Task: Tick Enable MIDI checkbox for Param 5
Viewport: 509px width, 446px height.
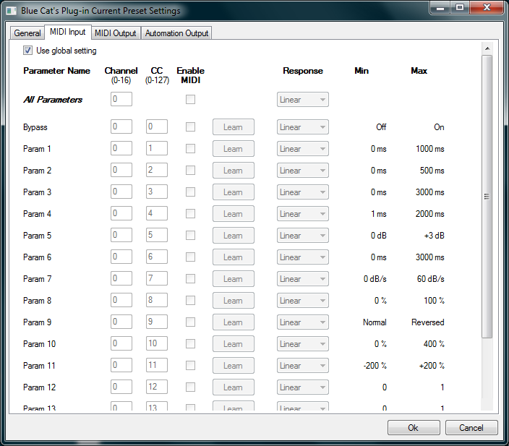Action: 191,236
